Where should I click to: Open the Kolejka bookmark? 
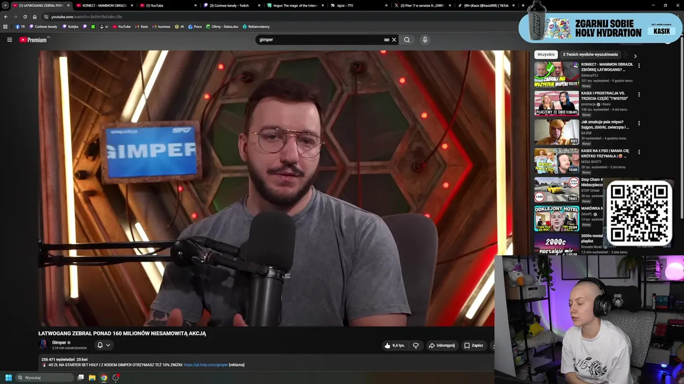(x=71, y=26)
